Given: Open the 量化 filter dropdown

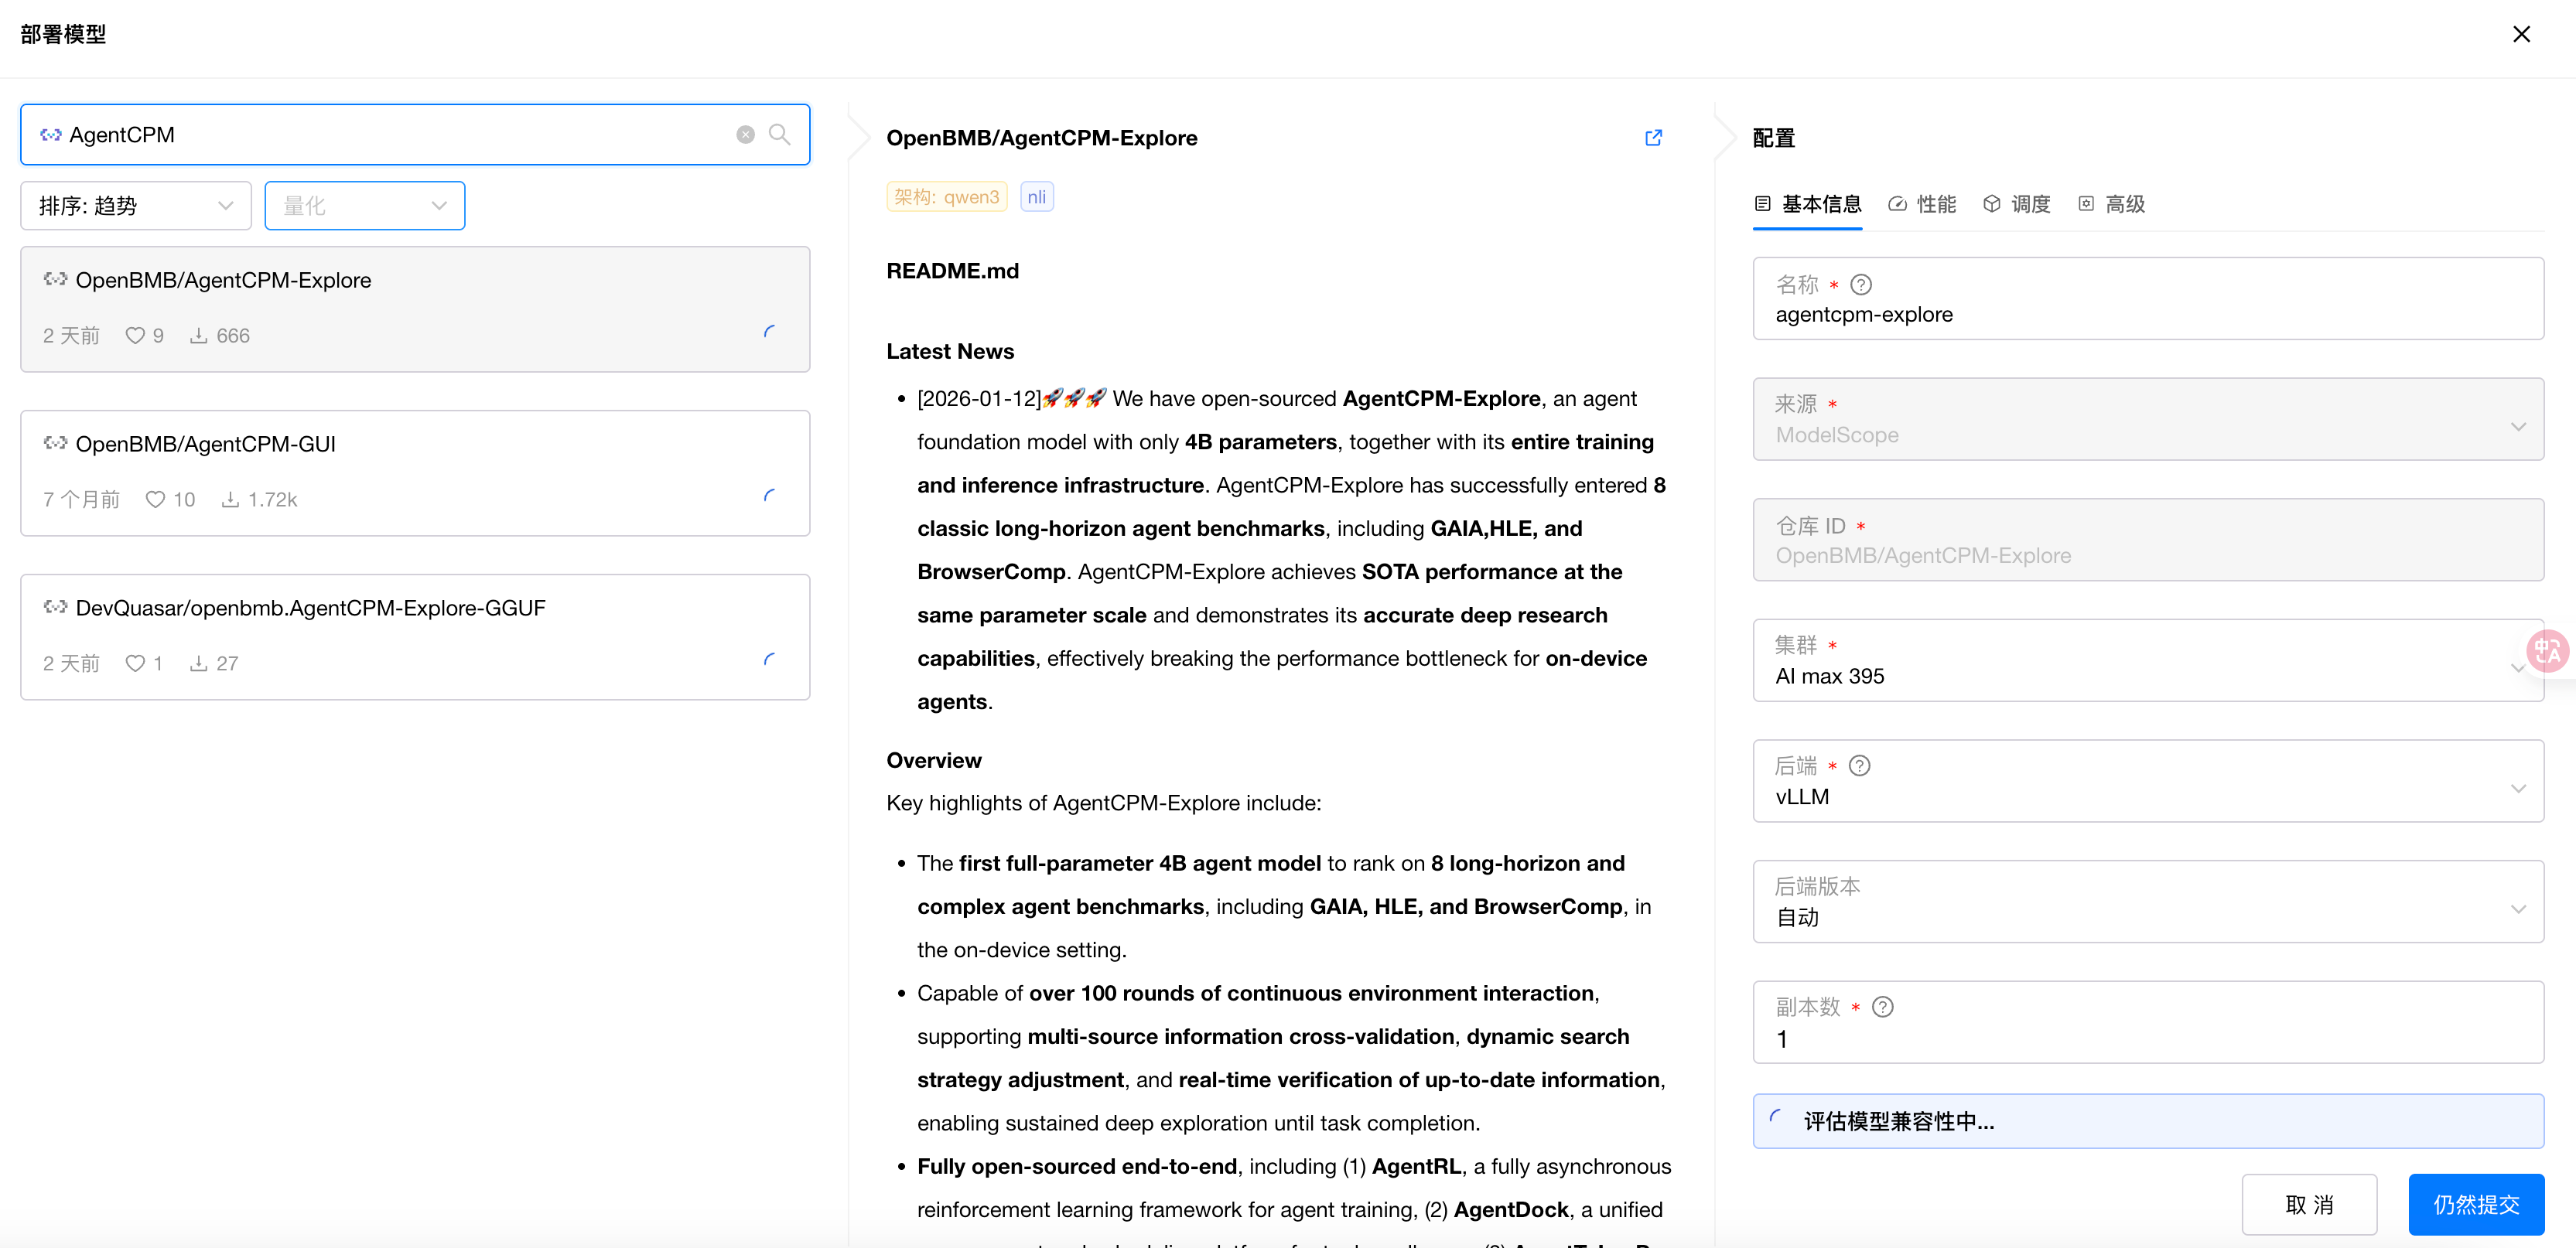Looking at the screenshot, I should point(364,206).
